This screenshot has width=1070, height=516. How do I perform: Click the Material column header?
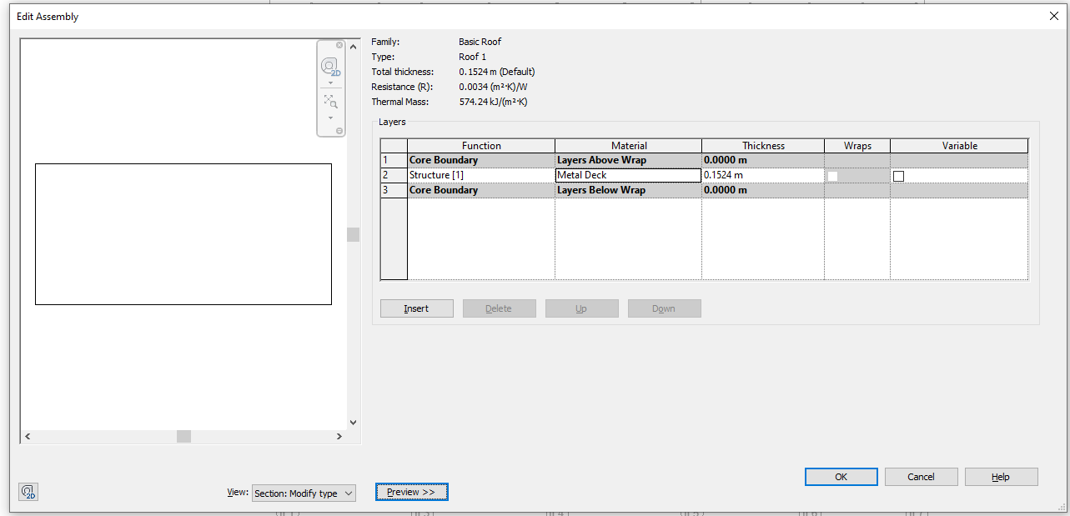[628, 146]
